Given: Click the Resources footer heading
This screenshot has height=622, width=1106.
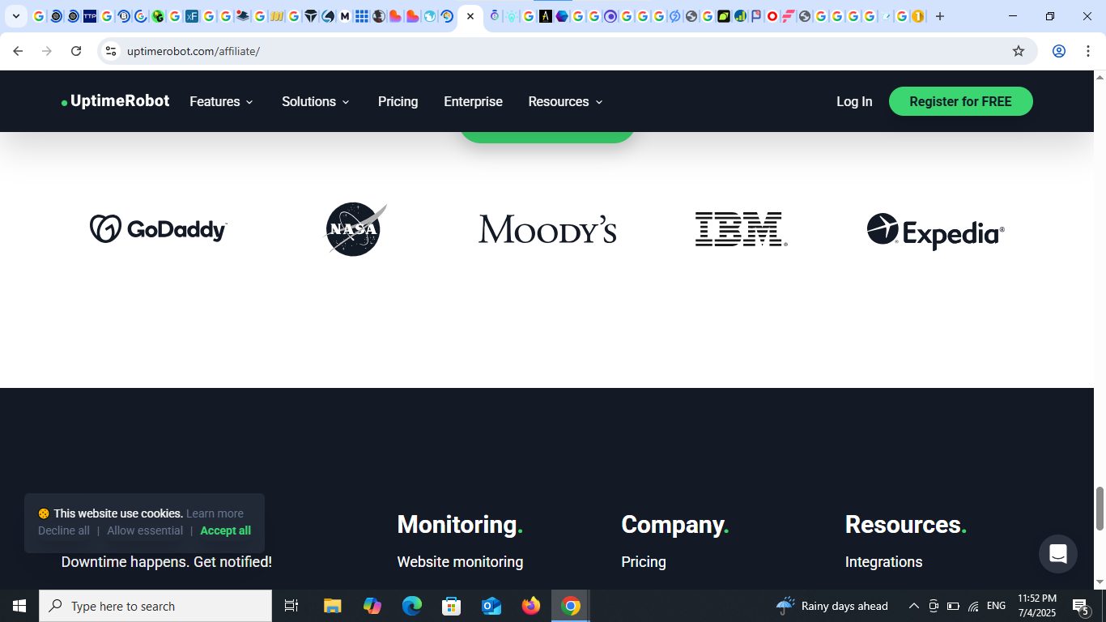Looking at the screenshot, I should [x=906, y=525].
